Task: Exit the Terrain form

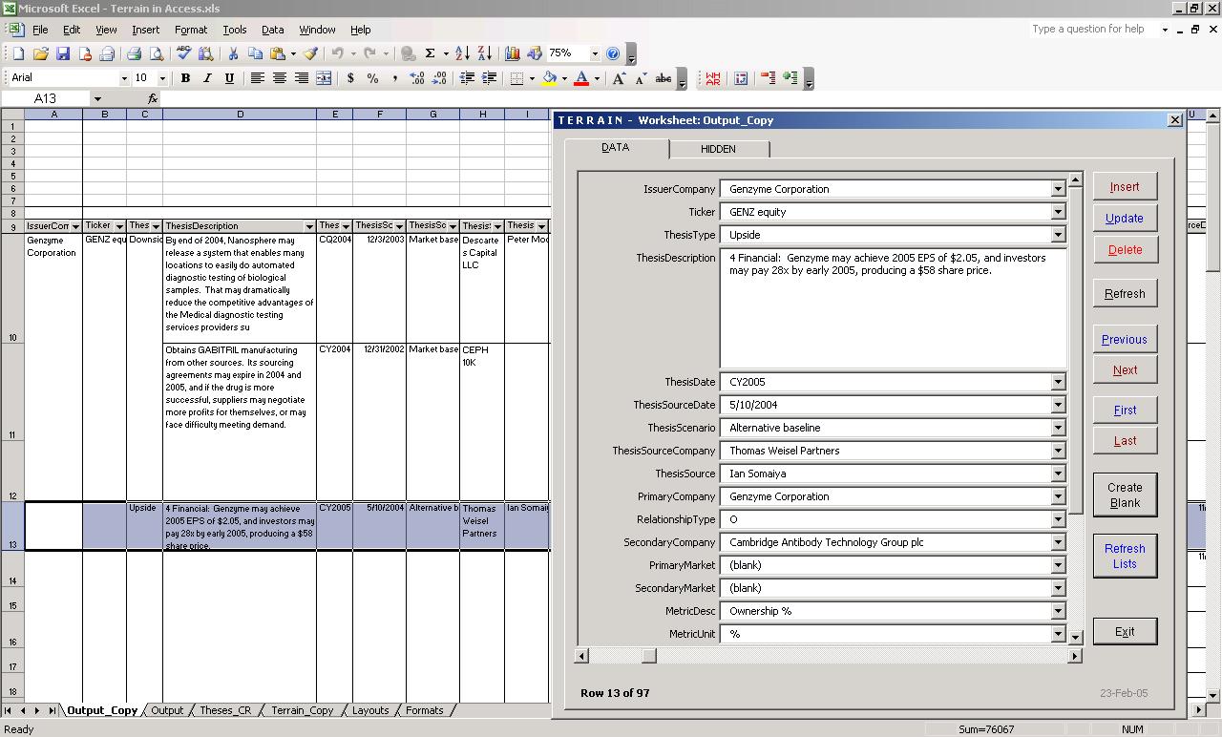Action: tap(1125, 632)
